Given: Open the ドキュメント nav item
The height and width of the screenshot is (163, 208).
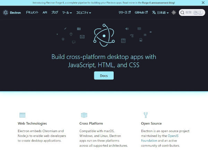Looking at the screenshot, I should pos(32,12).
